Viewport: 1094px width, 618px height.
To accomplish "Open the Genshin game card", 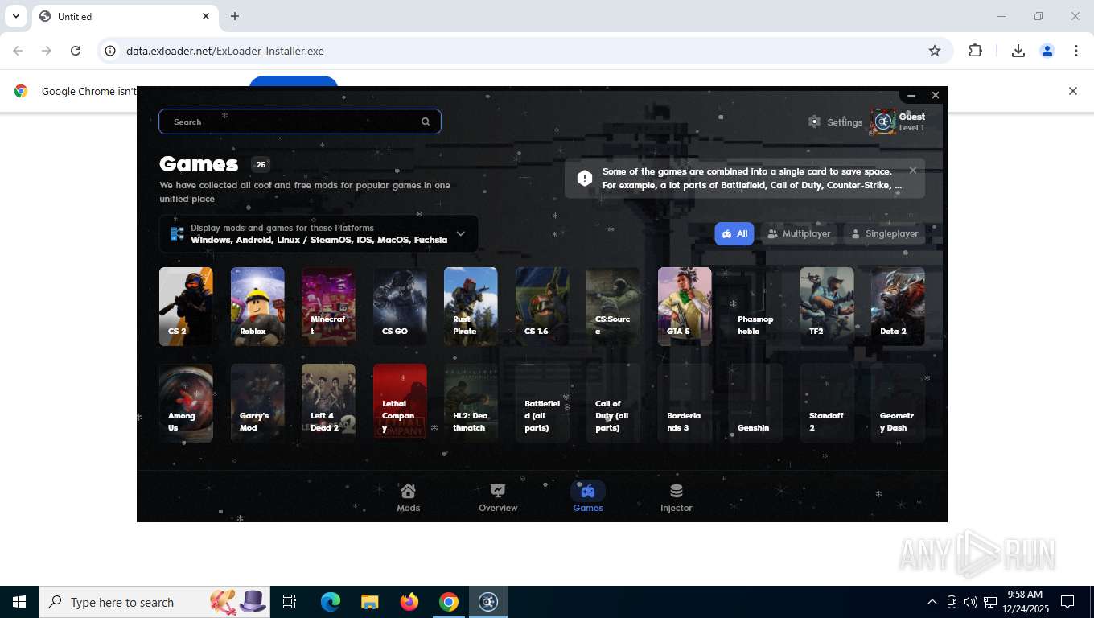I will tap(755, 402).
